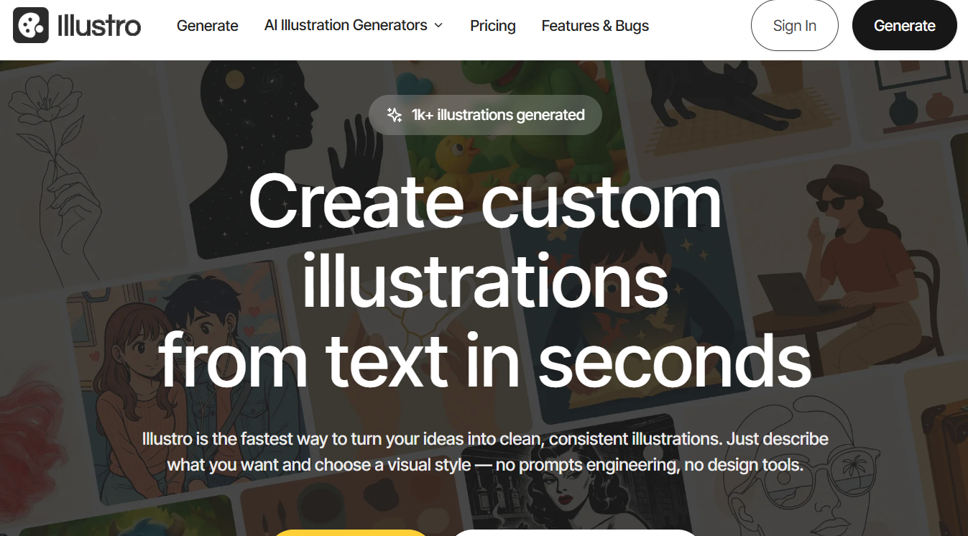The image size is (968, 536).
Task: Click the sparkle icon in the badge
Action: pyautogui.click(x=394, y=114)
